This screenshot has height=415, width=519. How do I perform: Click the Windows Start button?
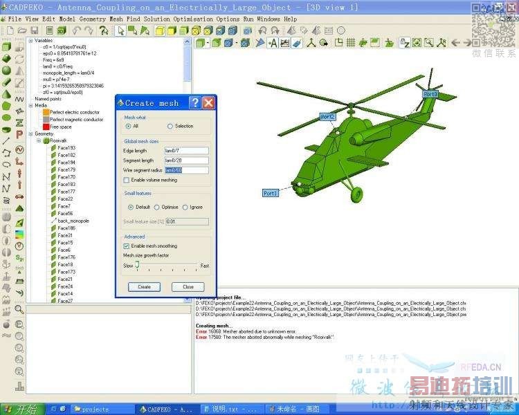click(22, 409)
